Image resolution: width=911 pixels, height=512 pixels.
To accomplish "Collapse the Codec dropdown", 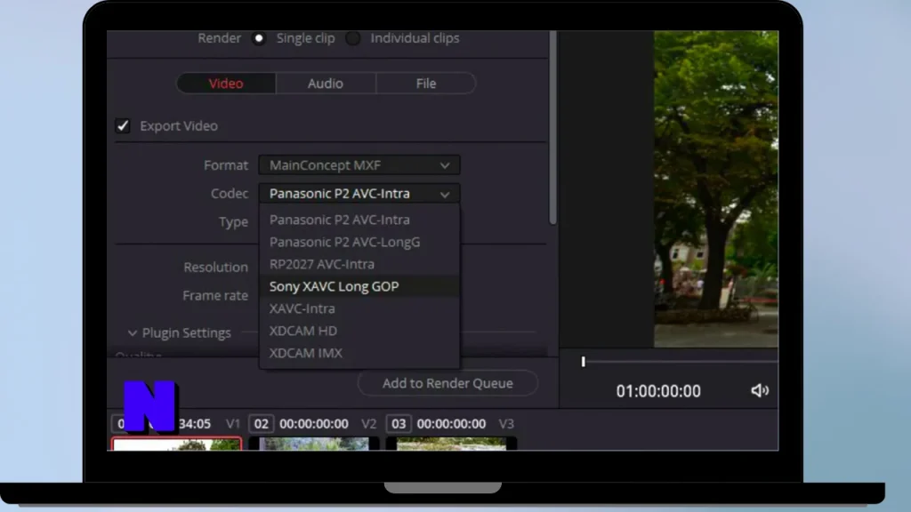I will pos(359,193).
